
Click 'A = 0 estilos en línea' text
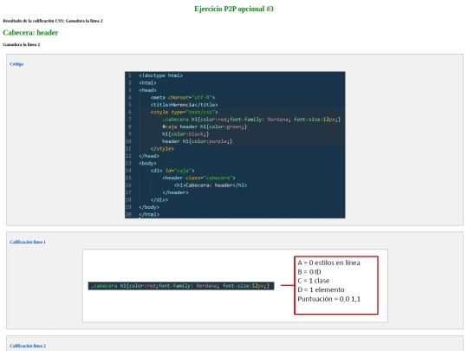point(328,263)
